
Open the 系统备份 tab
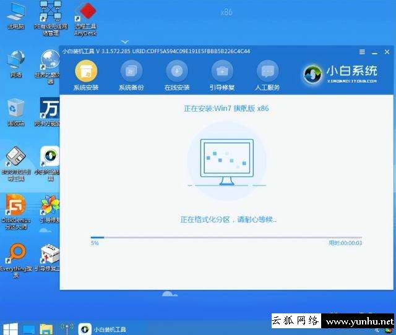pyautogui.click(x=131, y=75)
